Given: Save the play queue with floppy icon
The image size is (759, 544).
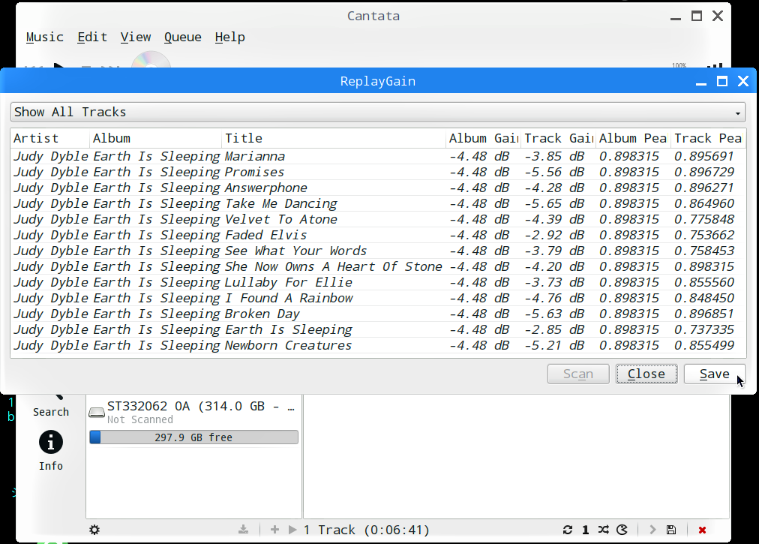Looking at the screenshot, I should [x=671, y=530].
